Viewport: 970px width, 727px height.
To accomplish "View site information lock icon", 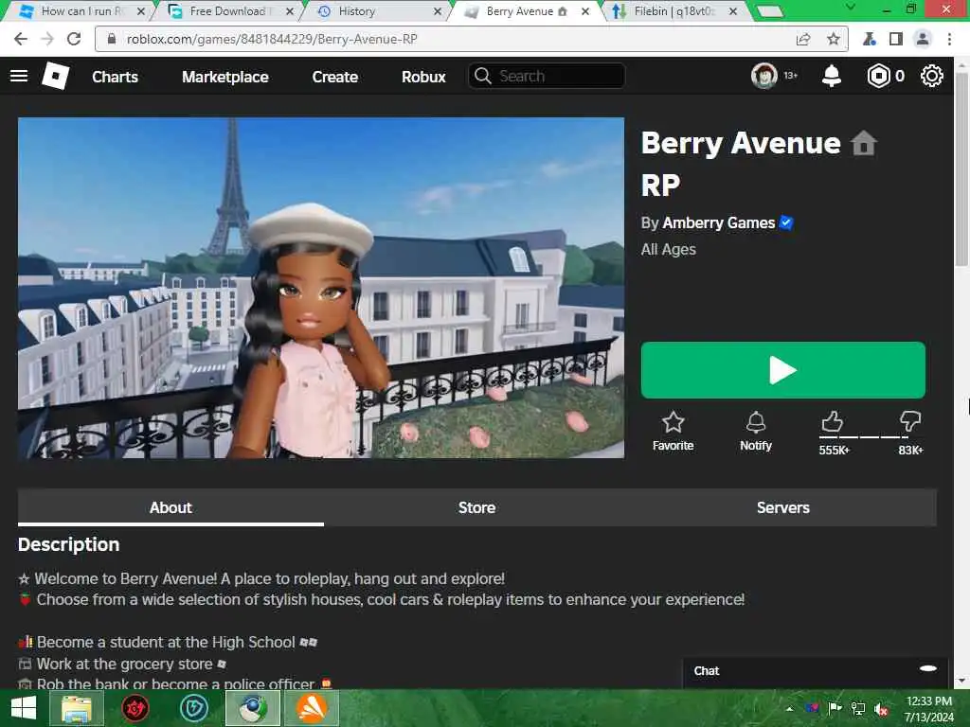I will (x=112, y=39).
